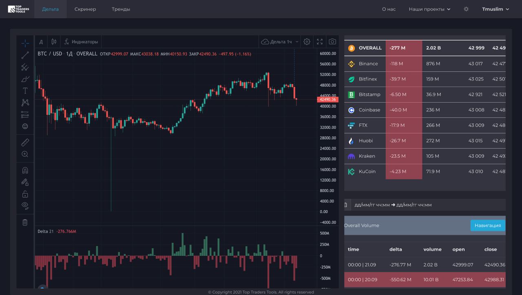Expand the Наши проекты menu
The width and height of the screenshot is (522, 295).
[x=429, y=9]
